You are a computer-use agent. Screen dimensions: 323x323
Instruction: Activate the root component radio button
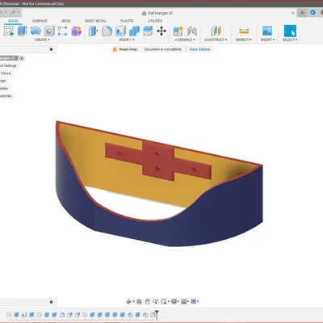click(x=22, y=58)
